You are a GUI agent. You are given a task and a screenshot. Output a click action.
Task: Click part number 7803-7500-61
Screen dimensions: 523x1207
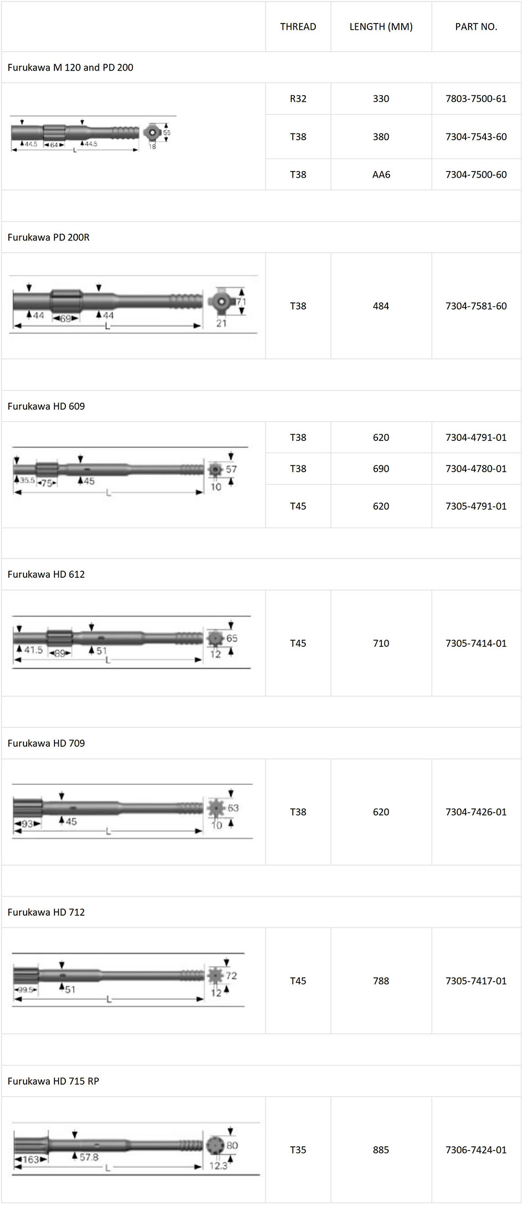[x=476, y=99]
